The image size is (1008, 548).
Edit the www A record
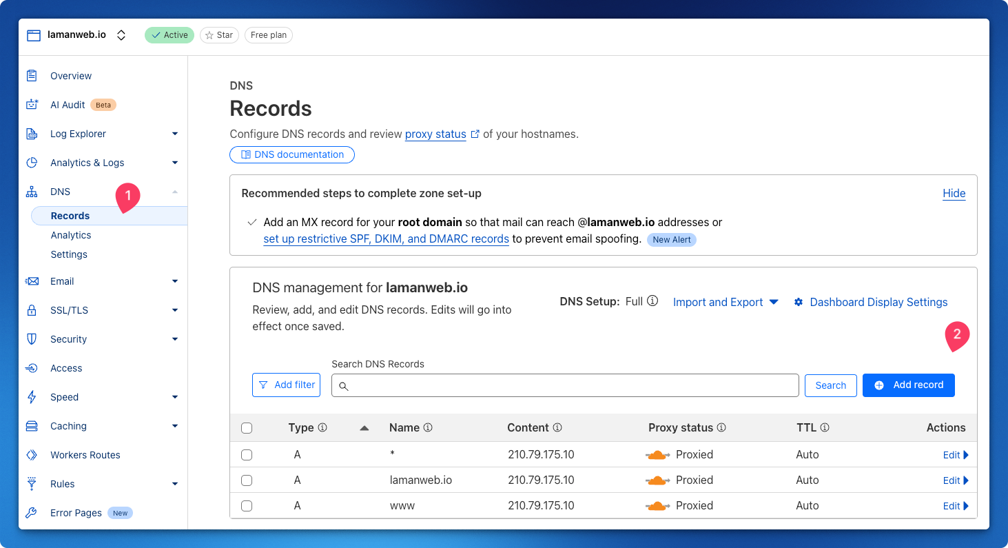coord(956,506)
